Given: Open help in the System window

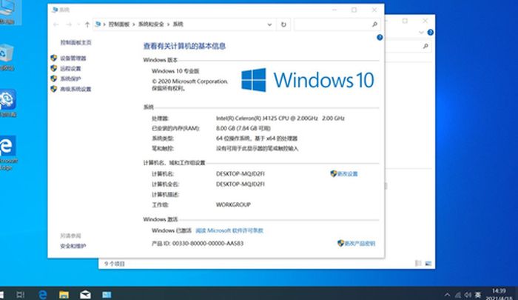Looking at the screenshot, I should [380, 37].
